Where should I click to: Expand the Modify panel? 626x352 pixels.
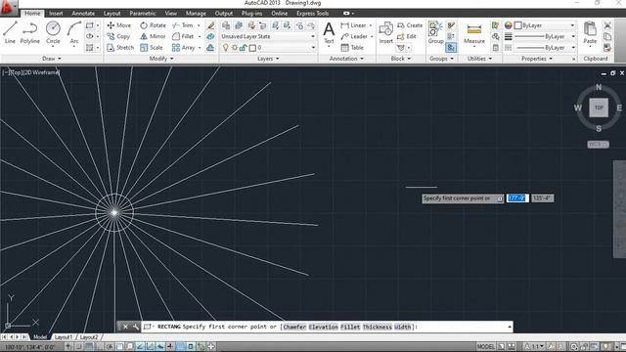pos(161,59)
